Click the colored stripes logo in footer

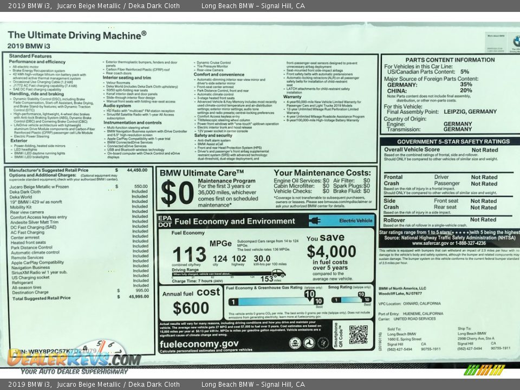pyautogui.click(x=484, y=370)
